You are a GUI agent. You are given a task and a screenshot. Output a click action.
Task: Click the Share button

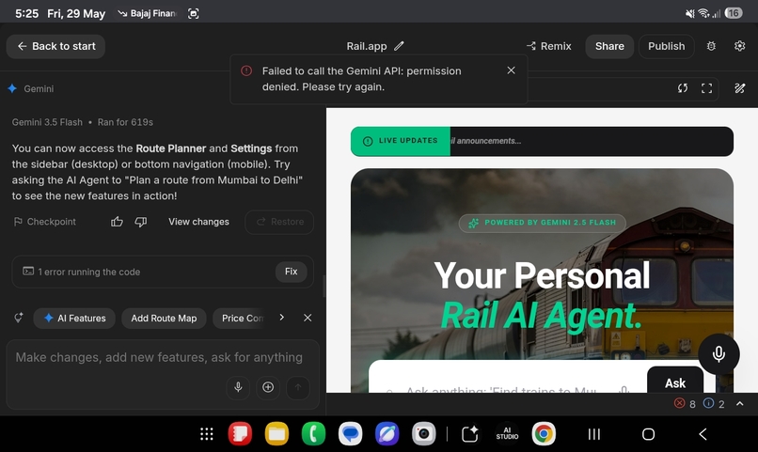point(609,46)
